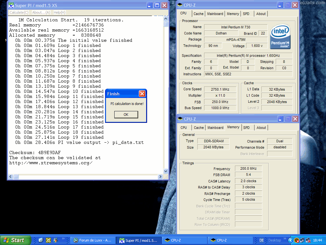Screen dimensions: 326x245
Task: Click OK in the Finish dialog
Action: (126, 115)
